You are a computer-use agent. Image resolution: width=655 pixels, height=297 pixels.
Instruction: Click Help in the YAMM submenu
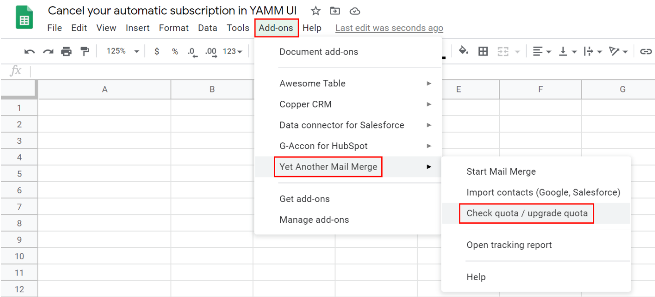536,277
